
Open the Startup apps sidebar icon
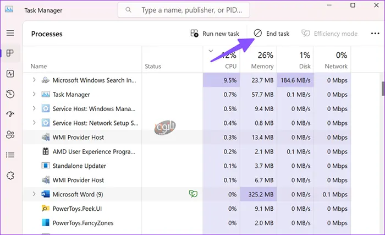tap(10, 114)
